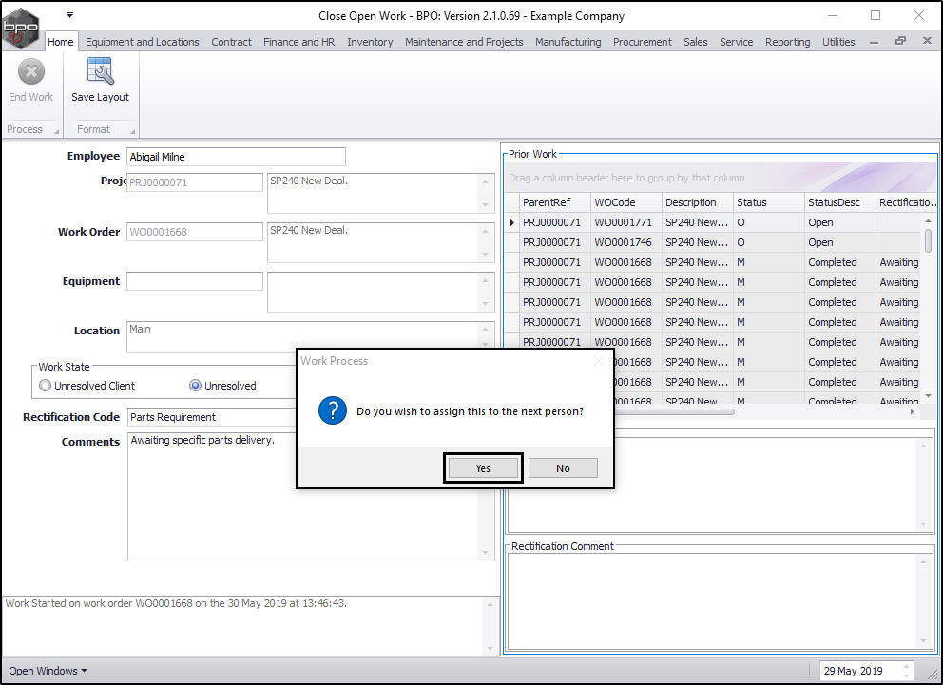Image resolution: width=943 pixels, height=685 pixels.
Task: Click the Rectification Code field
Action: 212,417
